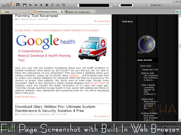This screenshot has height=135, width=181.
Task: Open comments (7) link
Action: click(103, 116)
